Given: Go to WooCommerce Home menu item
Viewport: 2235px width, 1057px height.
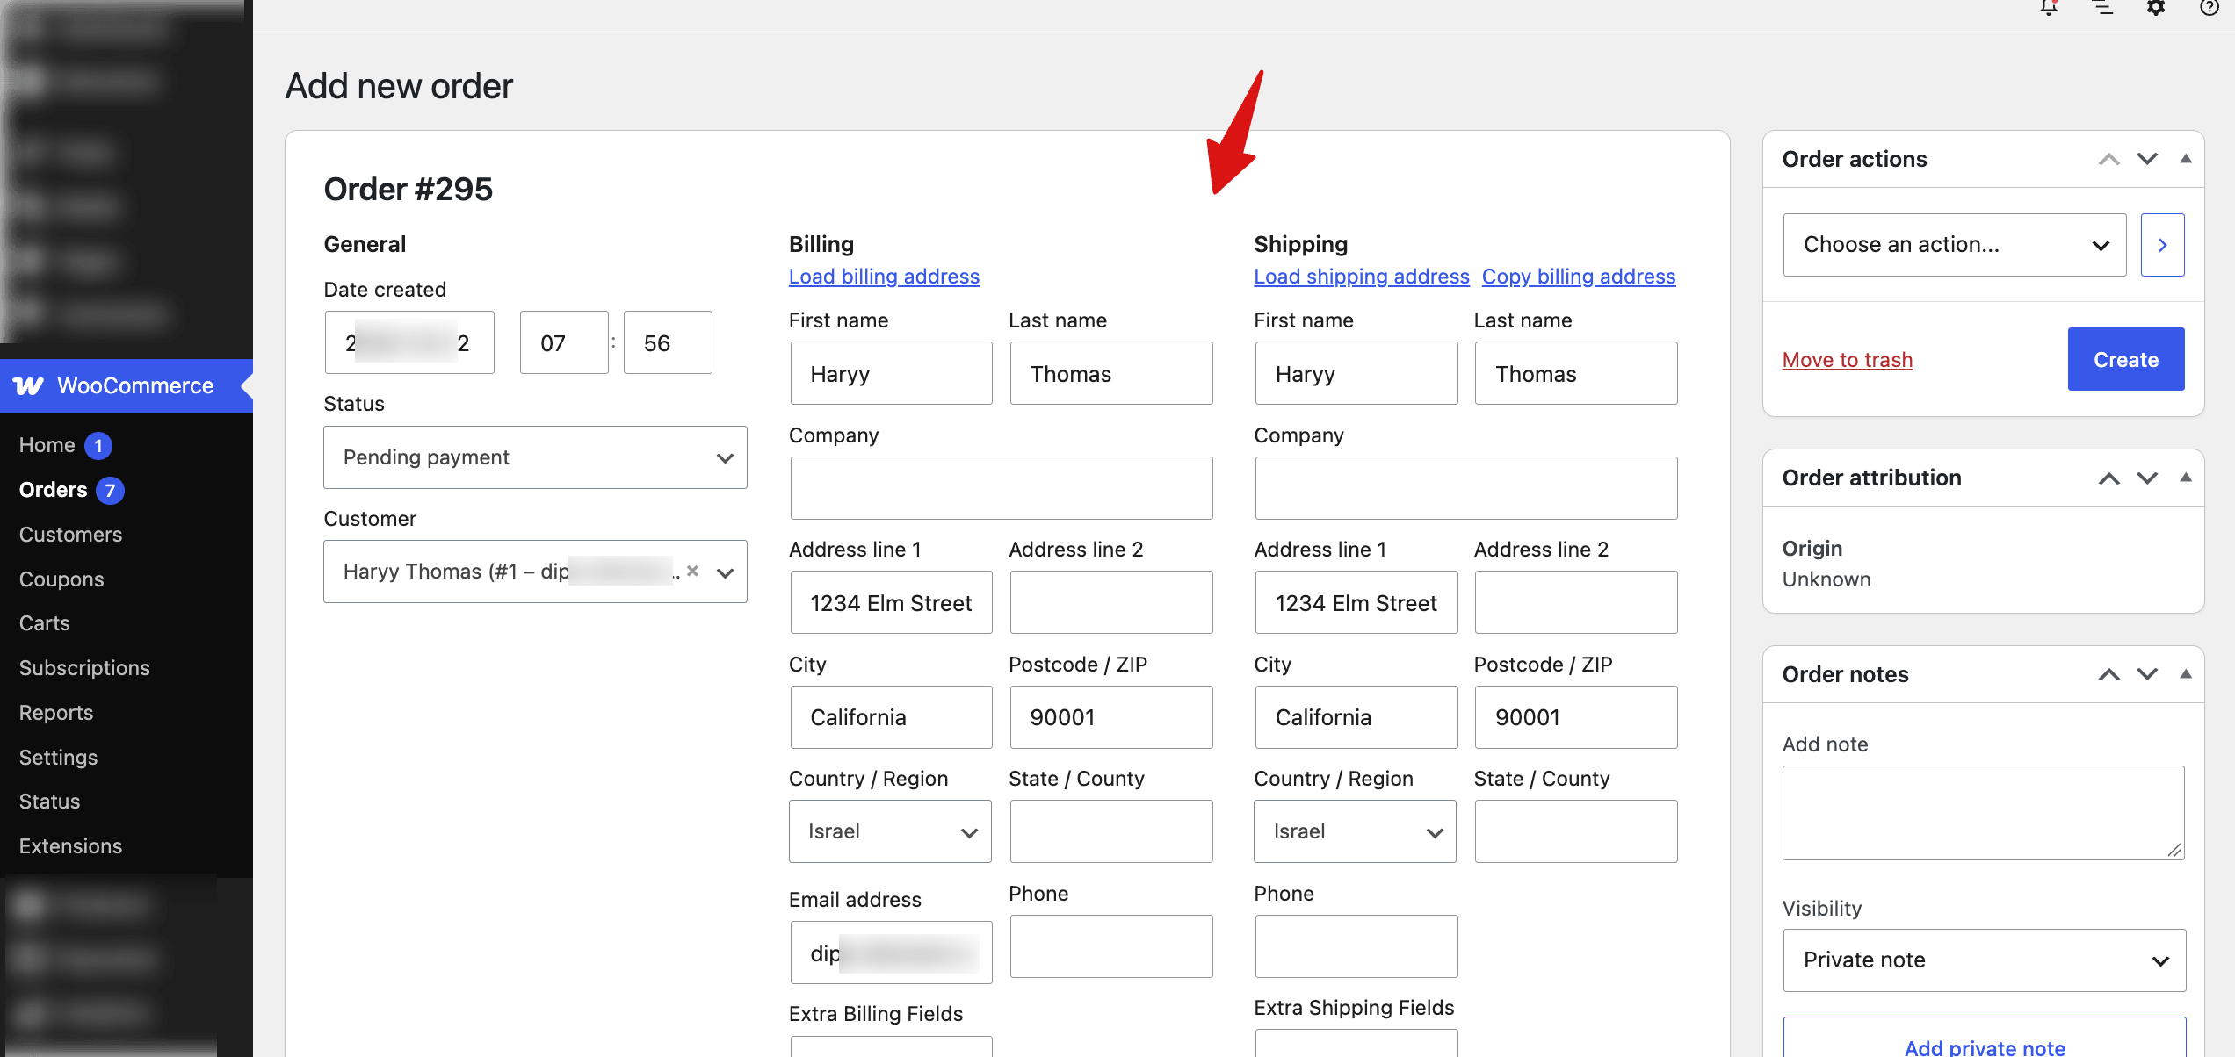Looking at the screenshot, I should coord(47,445).
